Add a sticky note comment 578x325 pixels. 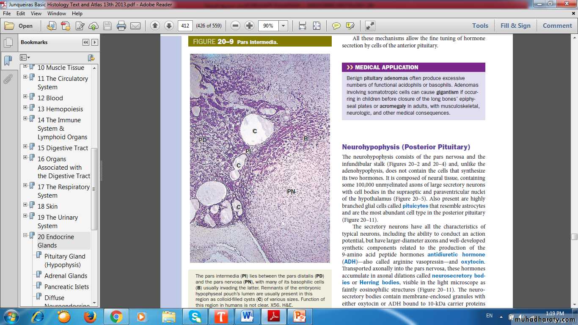pos(336,26)
